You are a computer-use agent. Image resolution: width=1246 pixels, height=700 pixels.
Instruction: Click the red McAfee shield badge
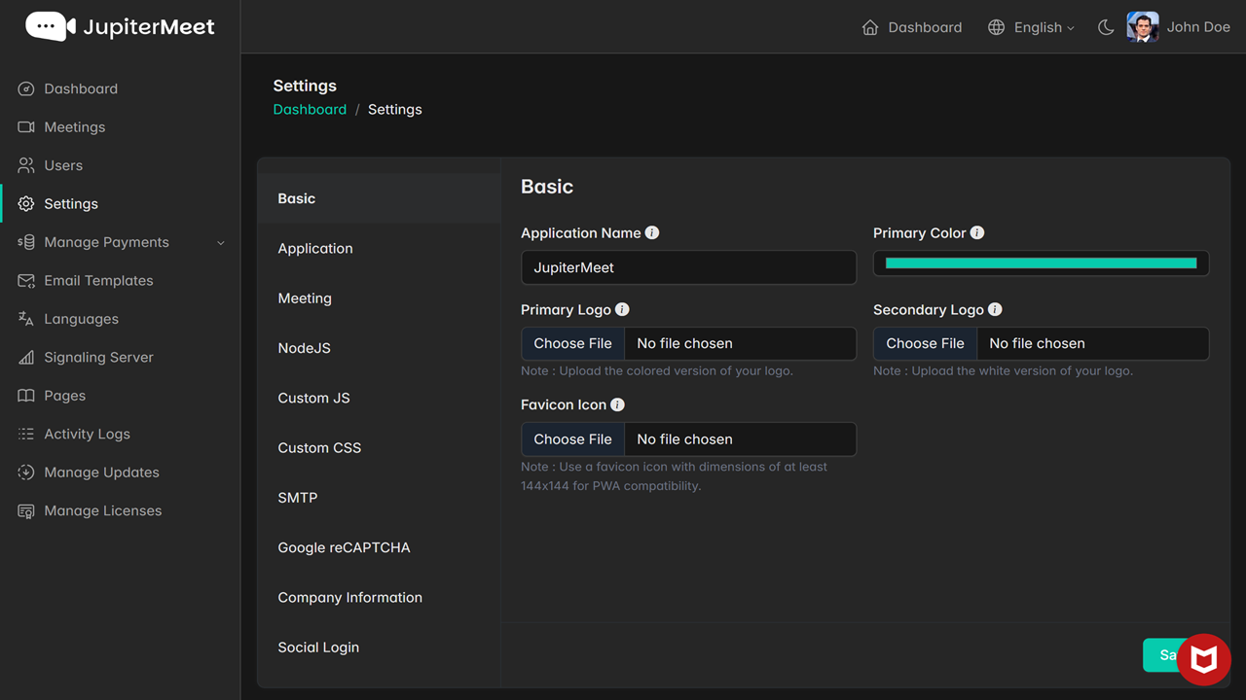tap(1204, 660)
